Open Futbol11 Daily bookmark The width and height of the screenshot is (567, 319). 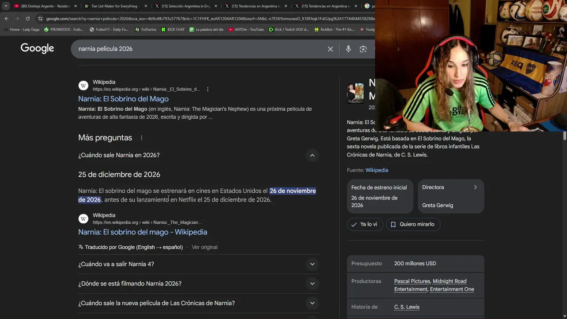[109, 30]
